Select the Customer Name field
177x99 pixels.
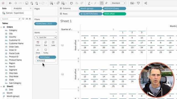click(16, 43)
